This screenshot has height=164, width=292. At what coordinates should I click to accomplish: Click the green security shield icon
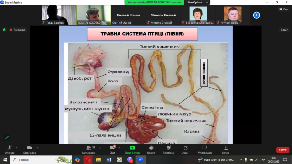tap(4, 30)
